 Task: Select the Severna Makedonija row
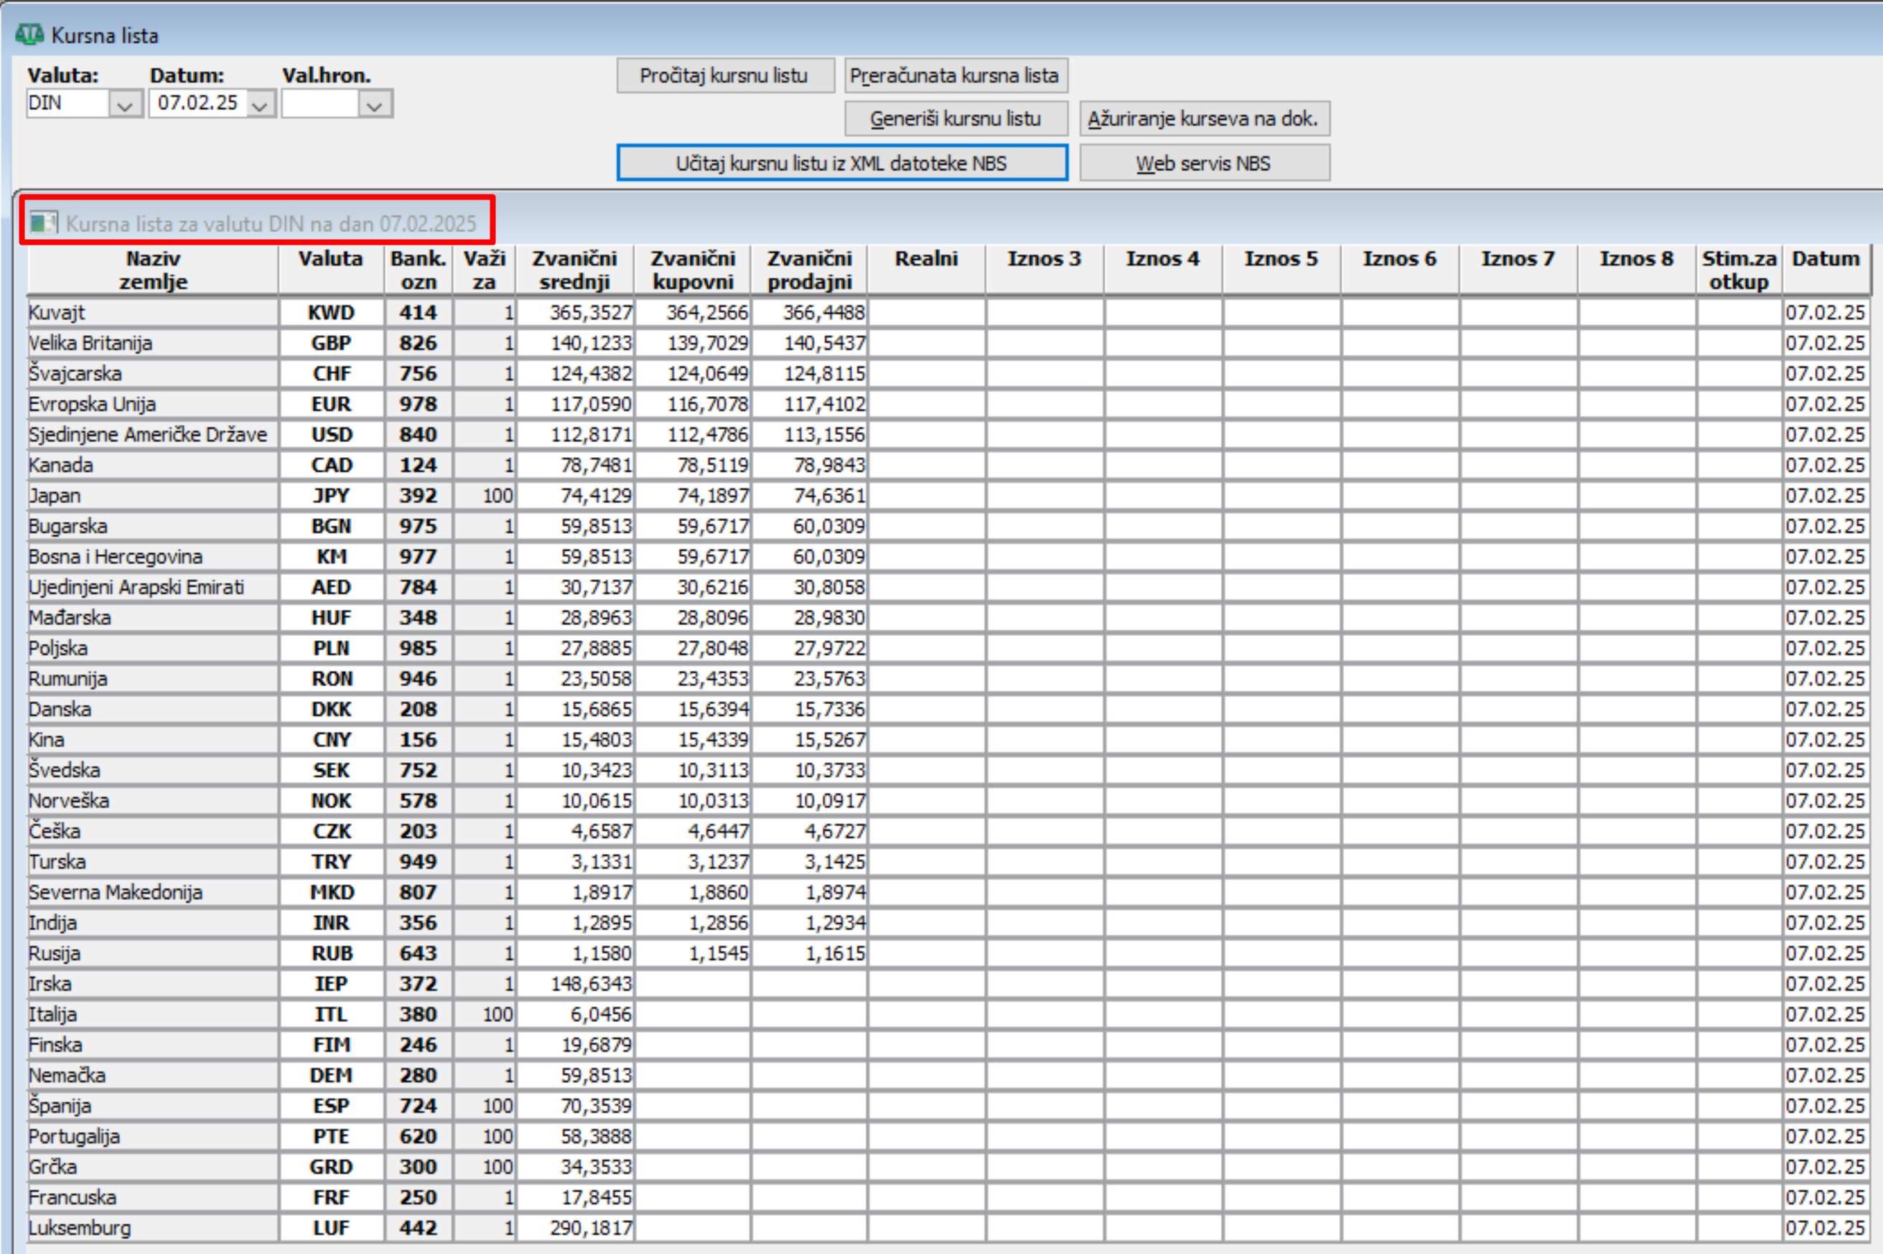point(949,892)
